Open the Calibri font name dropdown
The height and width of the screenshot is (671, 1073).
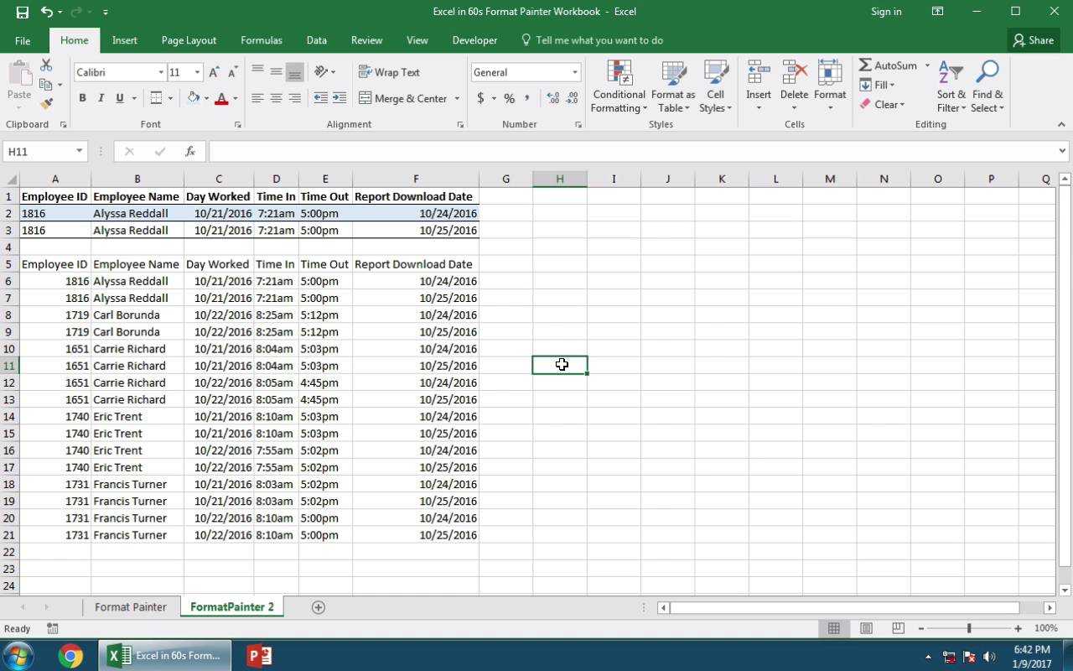tap(161, 72)
